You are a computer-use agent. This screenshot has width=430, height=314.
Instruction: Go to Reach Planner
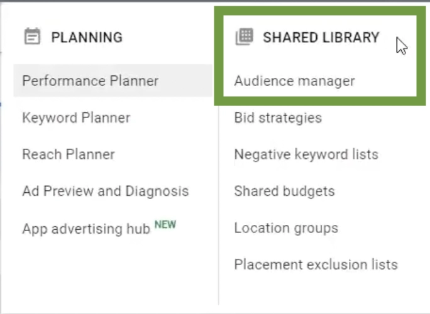click(69, 154)
